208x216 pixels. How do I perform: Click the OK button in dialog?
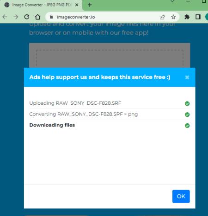(181, 196)
